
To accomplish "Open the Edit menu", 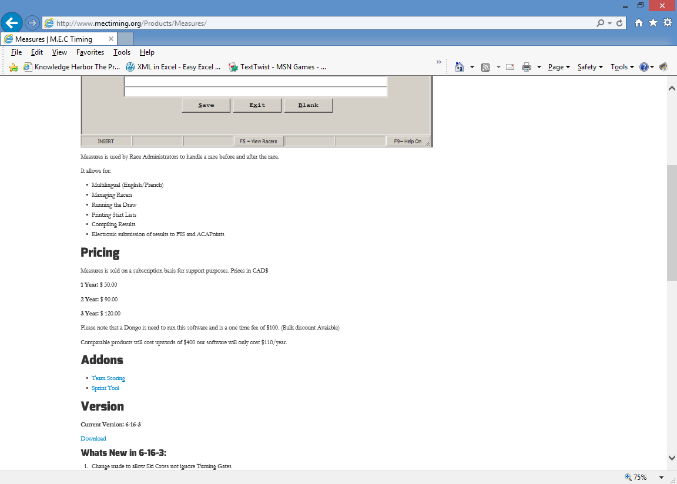I will [x=36, y=52].
